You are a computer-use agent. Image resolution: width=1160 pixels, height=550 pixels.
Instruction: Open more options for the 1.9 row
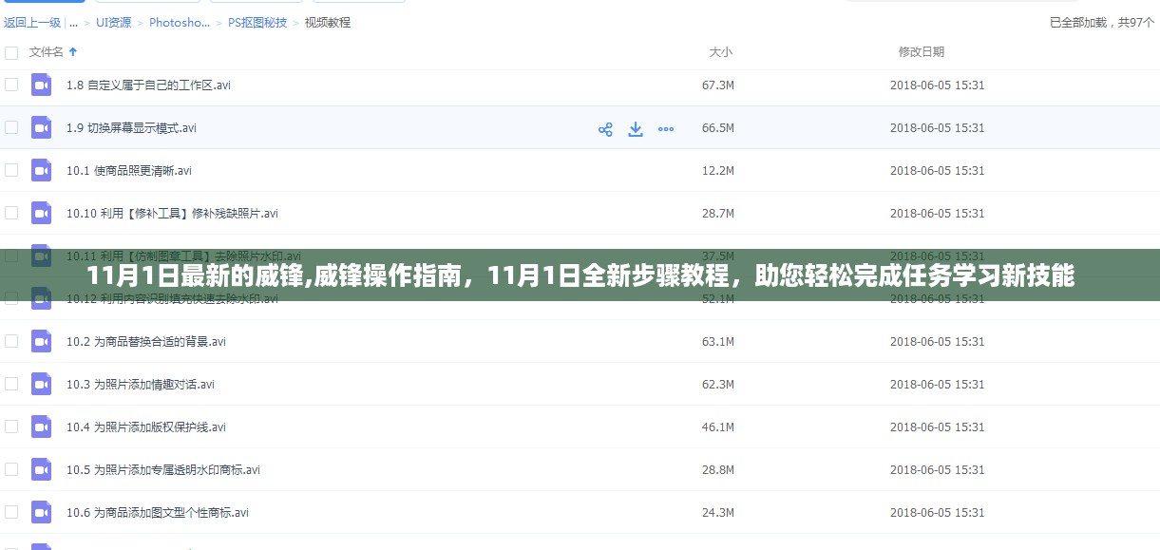(x=666, y=129)
